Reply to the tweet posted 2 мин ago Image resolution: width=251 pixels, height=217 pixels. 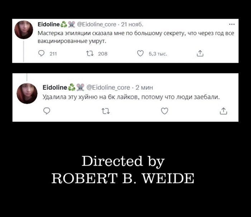coord(46,111)
